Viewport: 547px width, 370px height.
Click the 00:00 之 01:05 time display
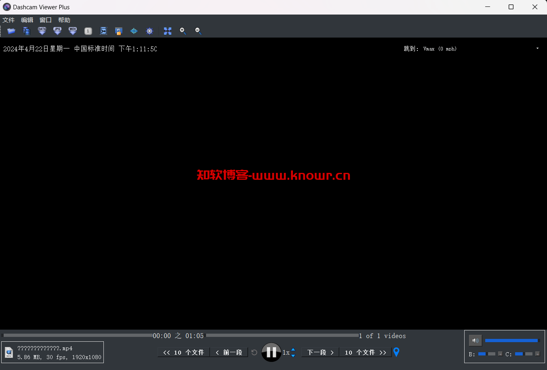(178, 336)
